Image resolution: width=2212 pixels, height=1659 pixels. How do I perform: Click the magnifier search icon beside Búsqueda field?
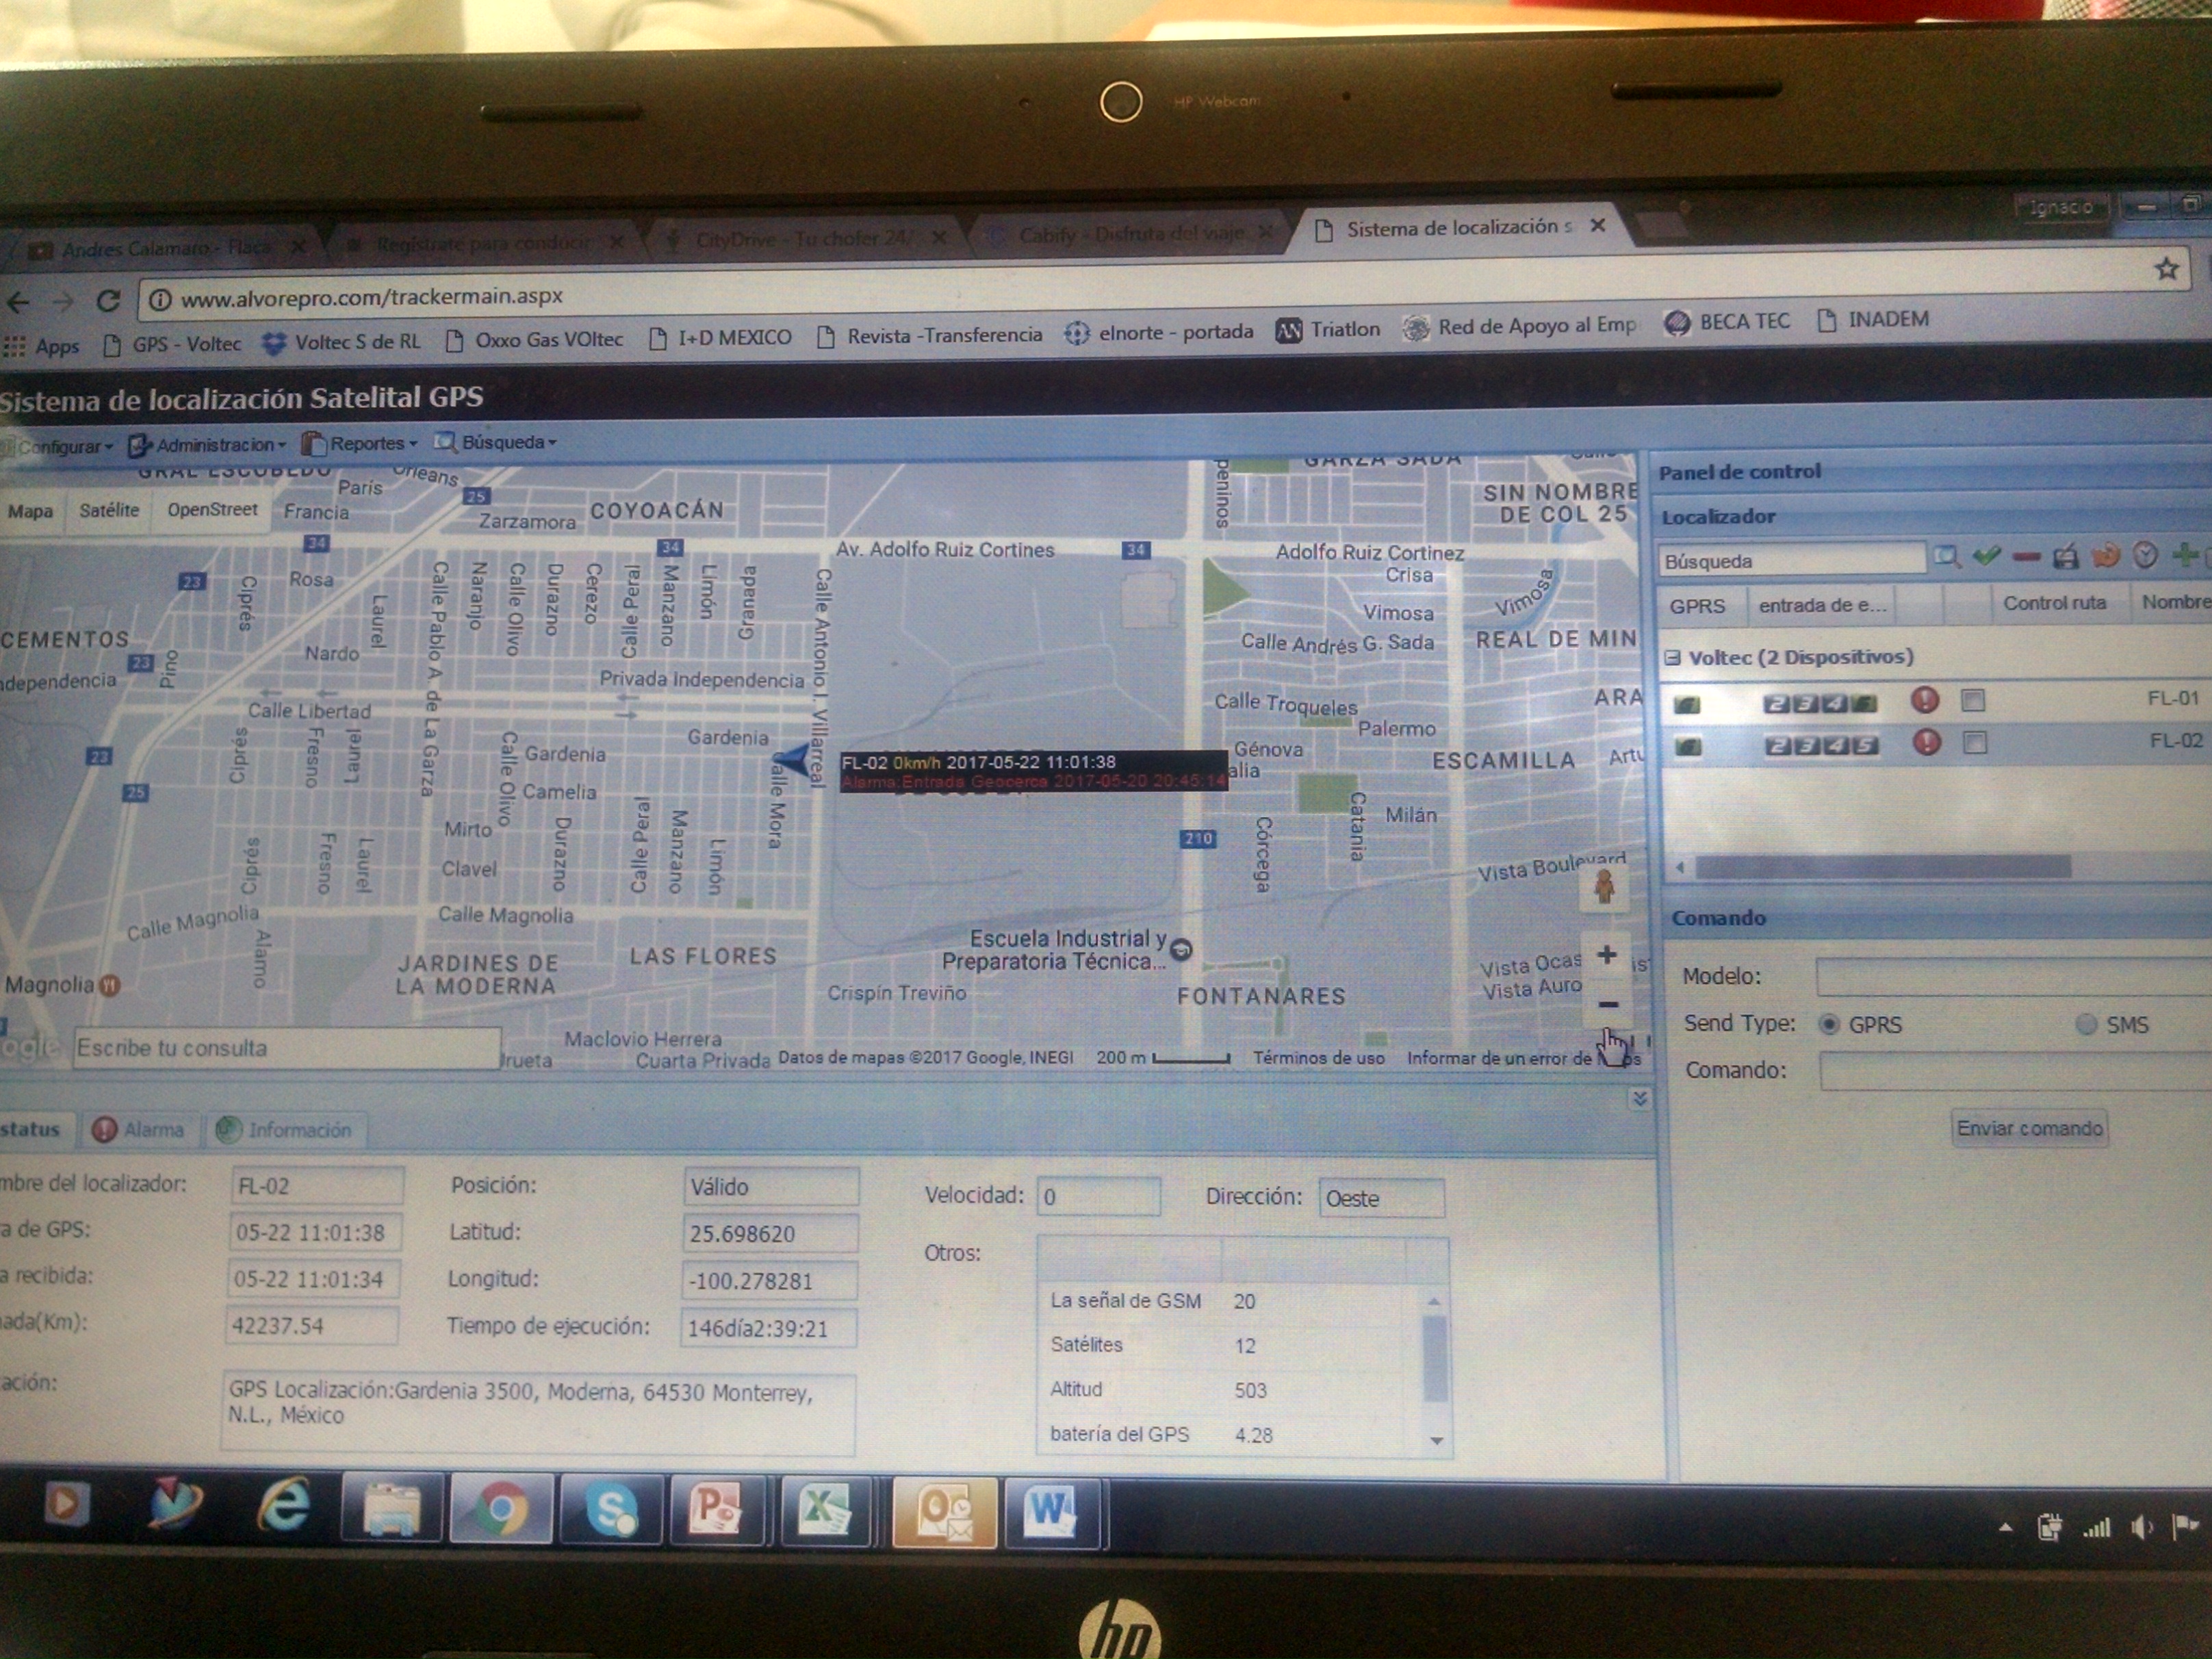(x=1946, y=556)
